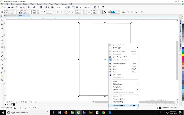Select the Transparency tool
This screenshot has width=184, height=115.
2,68
